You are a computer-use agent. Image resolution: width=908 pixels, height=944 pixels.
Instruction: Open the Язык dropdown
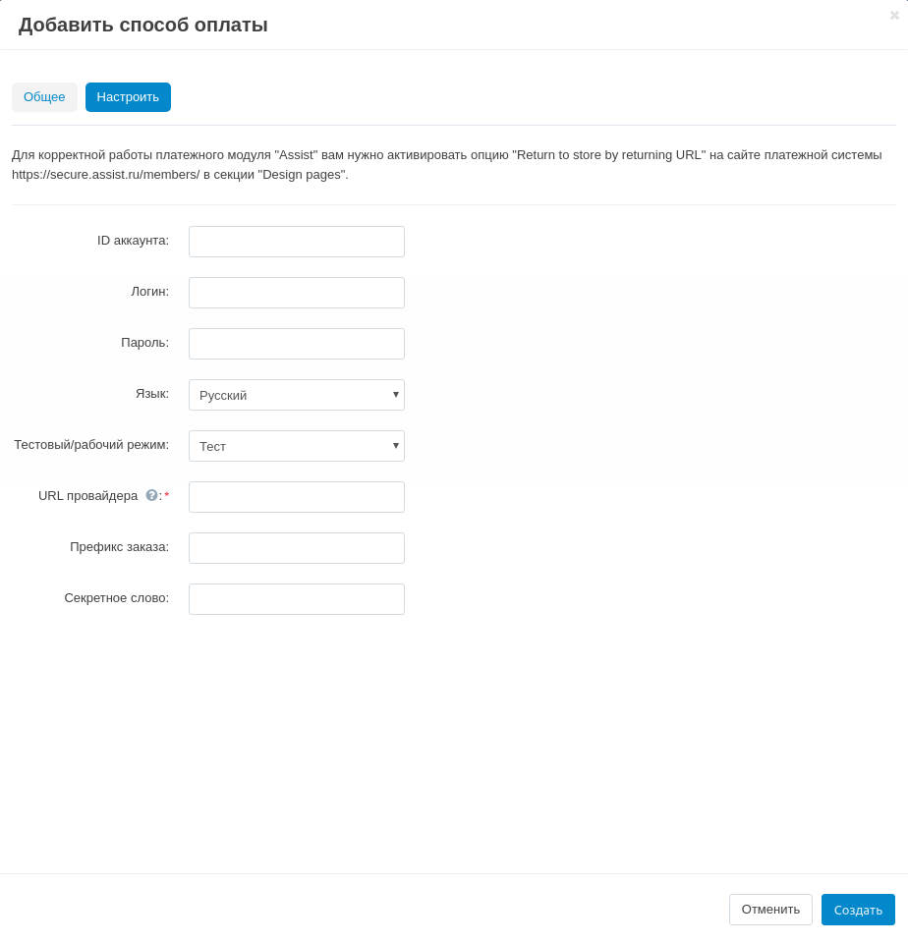pos(296,395)
